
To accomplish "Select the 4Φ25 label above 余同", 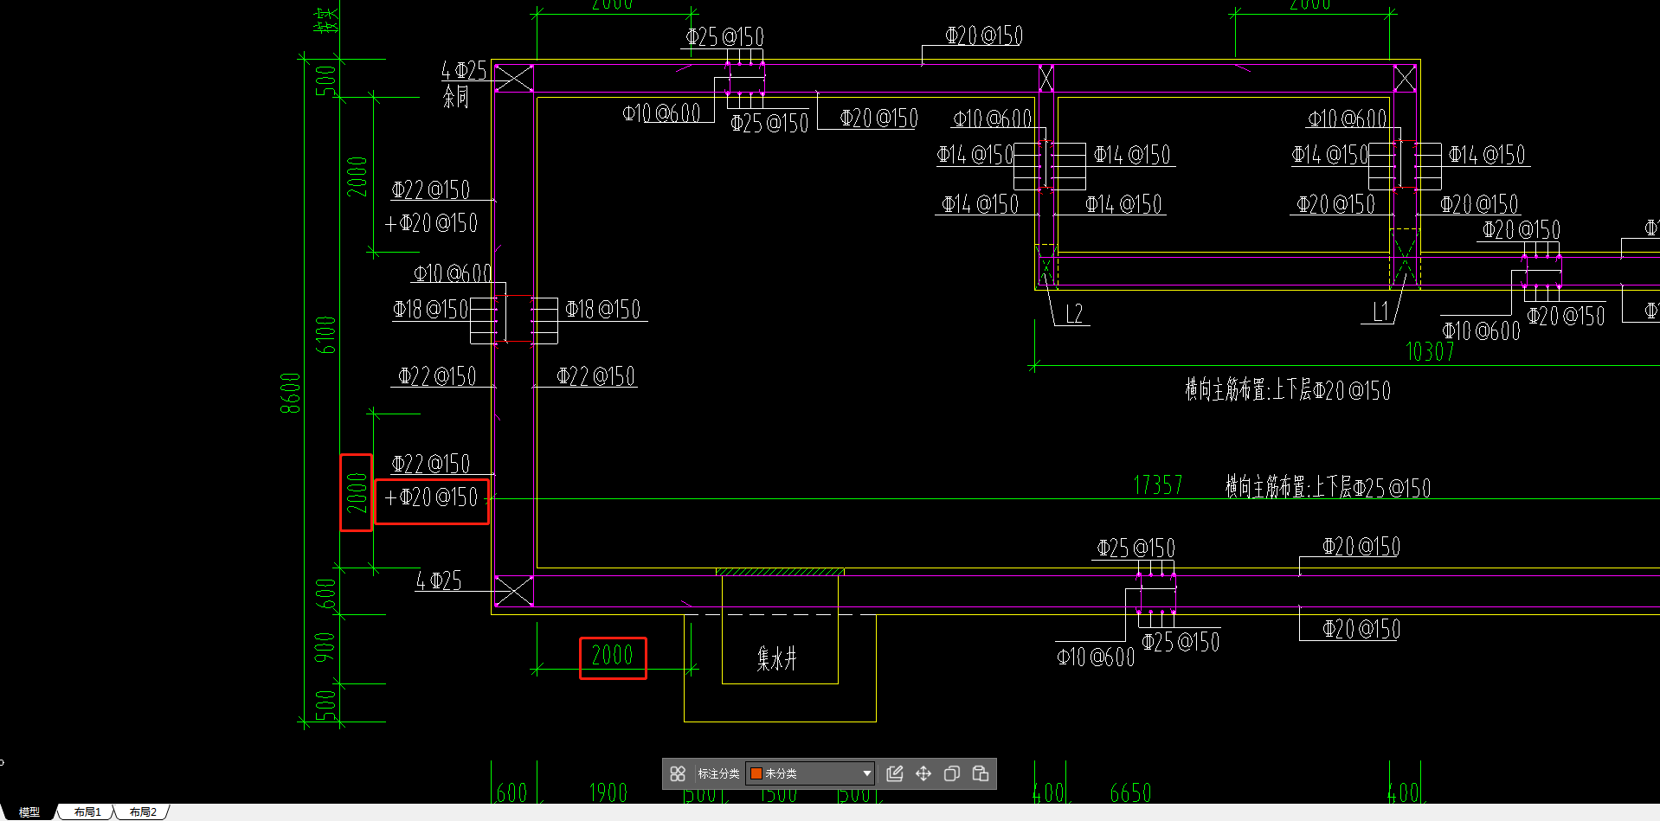I will tap(464, 70).
